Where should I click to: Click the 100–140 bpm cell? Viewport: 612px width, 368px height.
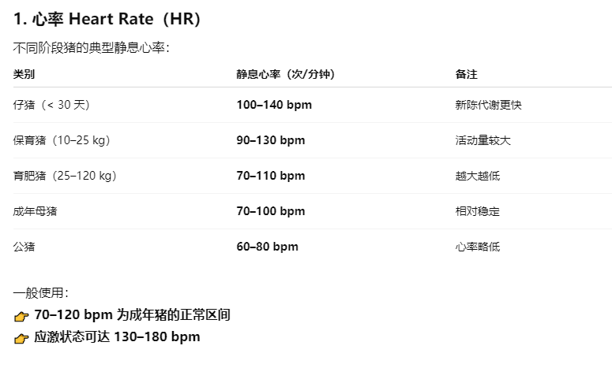274,105
